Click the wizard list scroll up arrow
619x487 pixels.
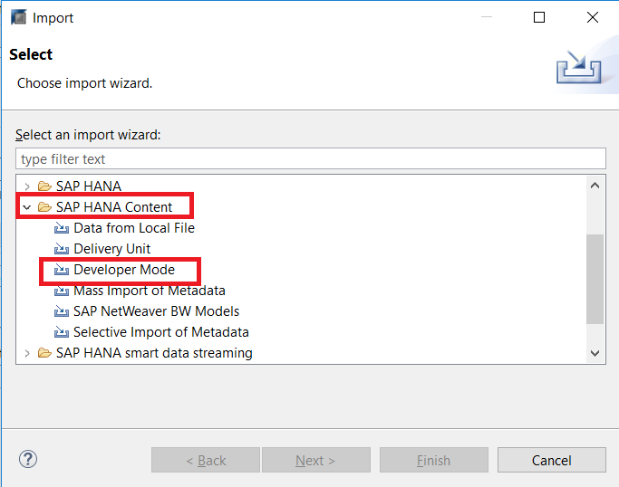[595, 186]
